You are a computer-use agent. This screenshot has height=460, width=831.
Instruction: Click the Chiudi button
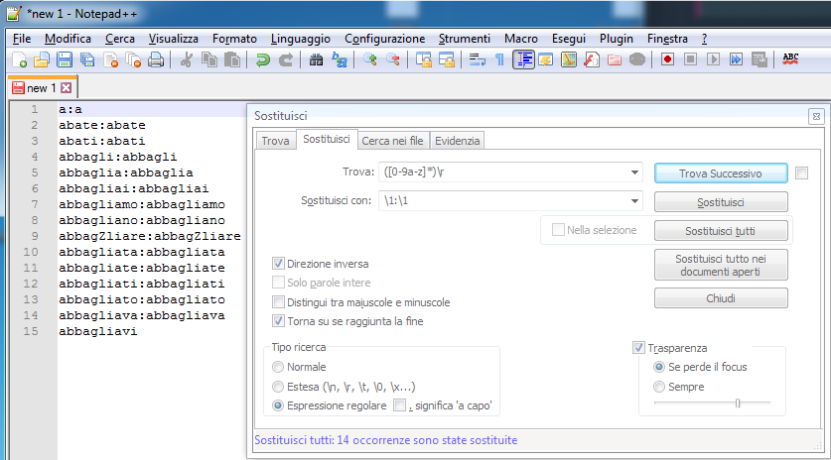[x=721, y=298]
